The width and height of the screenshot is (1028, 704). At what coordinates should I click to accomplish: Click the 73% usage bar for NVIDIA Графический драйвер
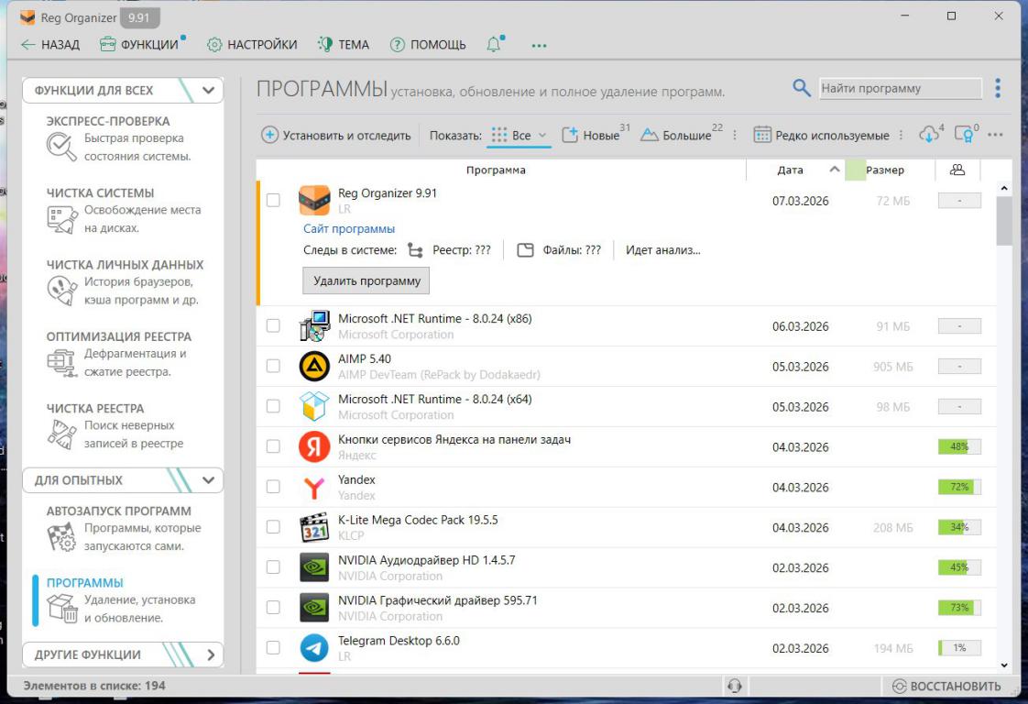959,608
